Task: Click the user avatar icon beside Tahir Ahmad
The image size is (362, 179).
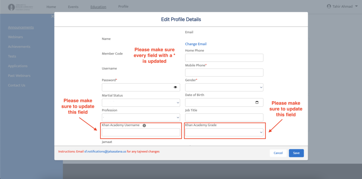Action: pos(329,6)
